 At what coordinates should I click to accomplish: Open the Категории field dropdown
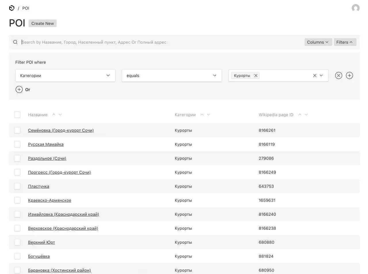[65, 76]
